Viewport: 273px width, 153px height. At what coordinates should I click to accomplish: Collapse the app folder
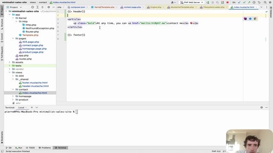tap(9, 15)
